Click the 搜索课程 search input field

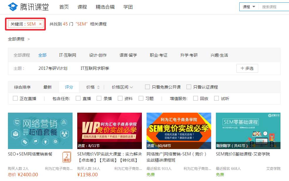click(x=274, y=7)
